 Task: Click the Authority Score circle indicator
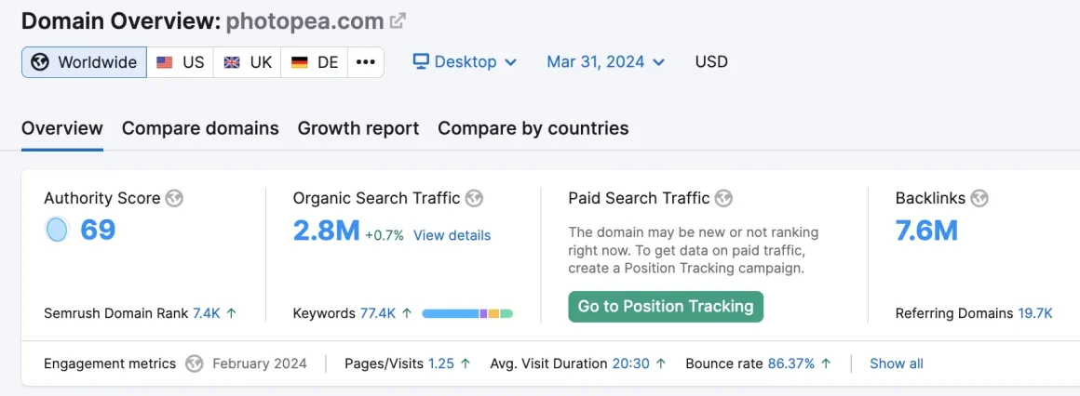point(57,230)
